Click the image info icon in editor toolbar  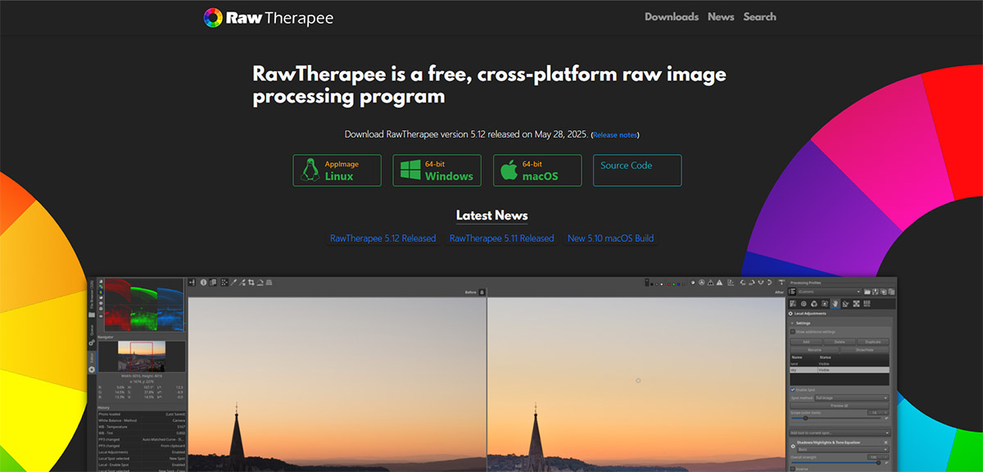pyautogui.click(x=203, y=282)
